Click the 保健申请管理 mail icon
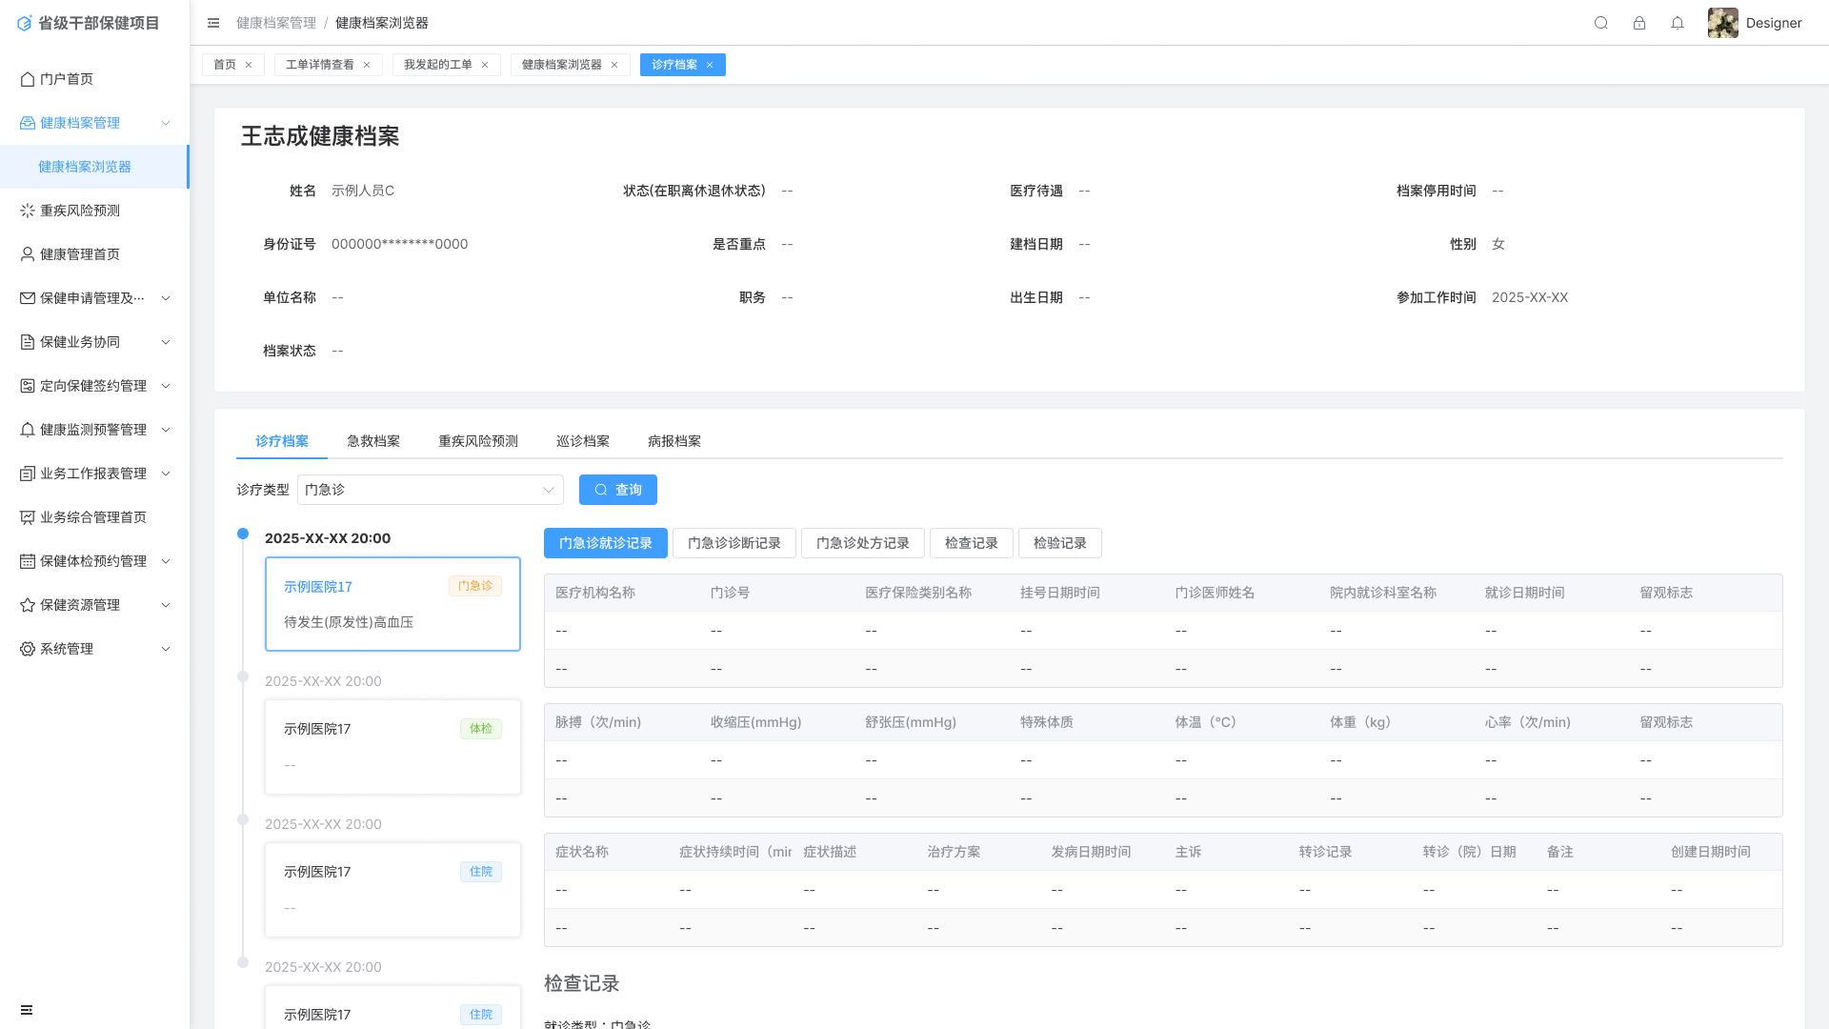 [x=28, y=298]
